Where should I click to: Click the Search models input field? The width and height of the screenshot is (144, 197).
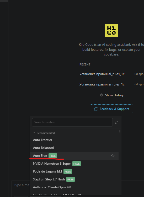tap(72, 122)
